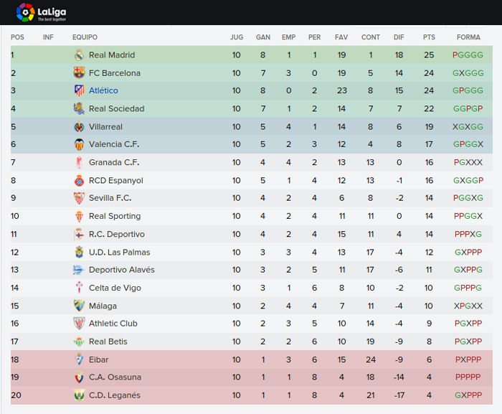Sort by the GAN column header
502x414 pixels.
(263, 37)
